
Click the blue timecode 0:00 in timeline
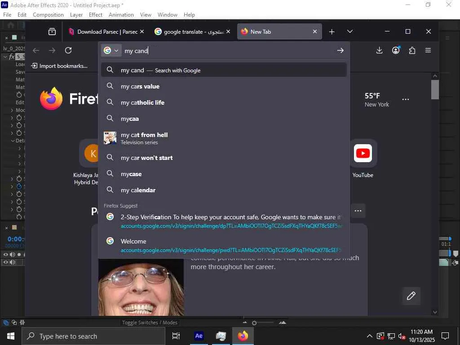tap(16, 239)
